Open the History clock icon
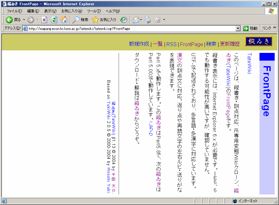This screenshot has height=205, width=279. (124, 20)
